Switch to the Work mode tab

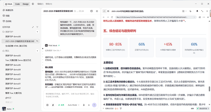pyautogui.click(x=9, y=4)
